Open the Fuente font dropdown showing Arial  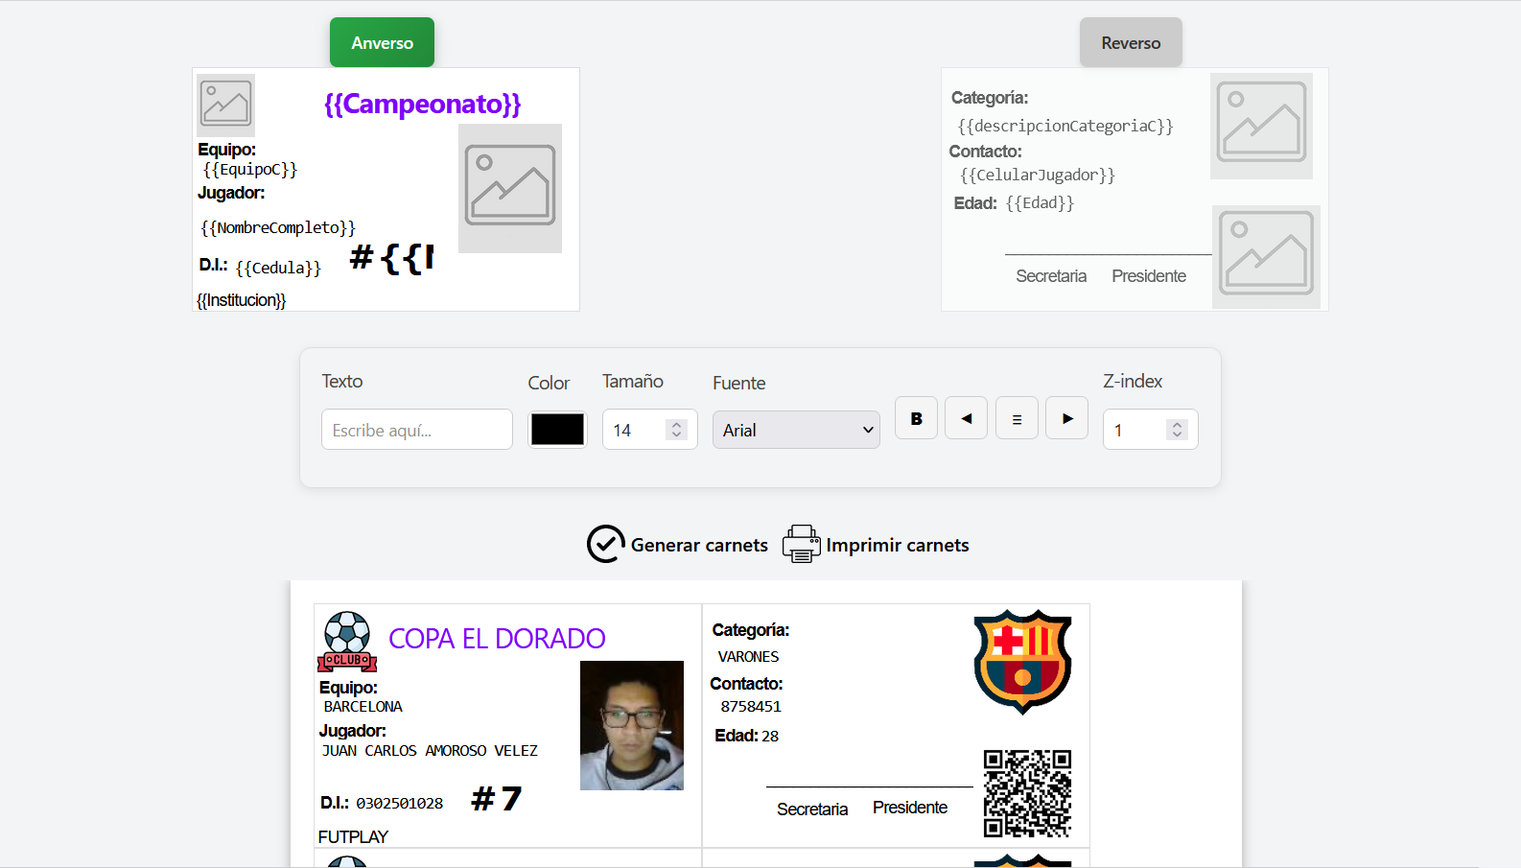coord(795,430)
